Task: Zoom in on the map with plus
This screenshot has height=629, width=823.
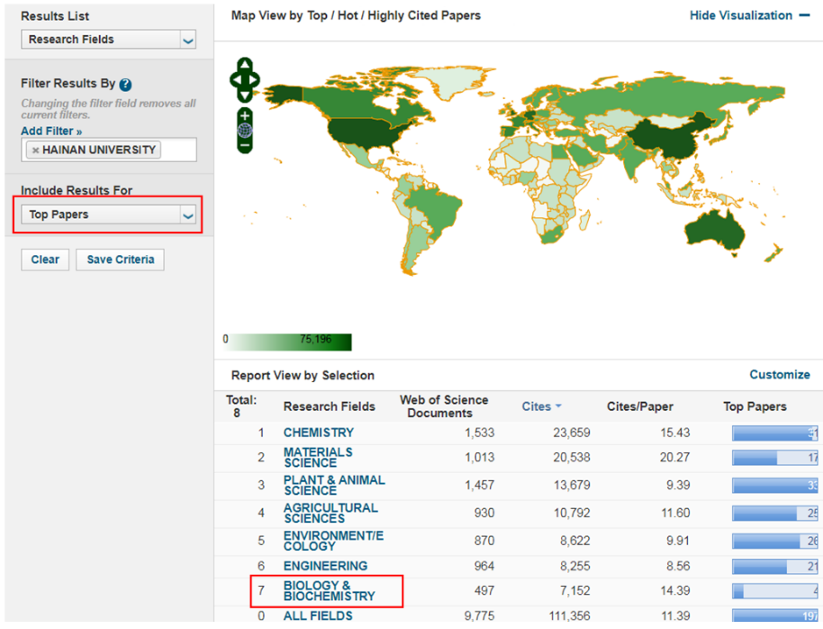Action: [245, 116]
